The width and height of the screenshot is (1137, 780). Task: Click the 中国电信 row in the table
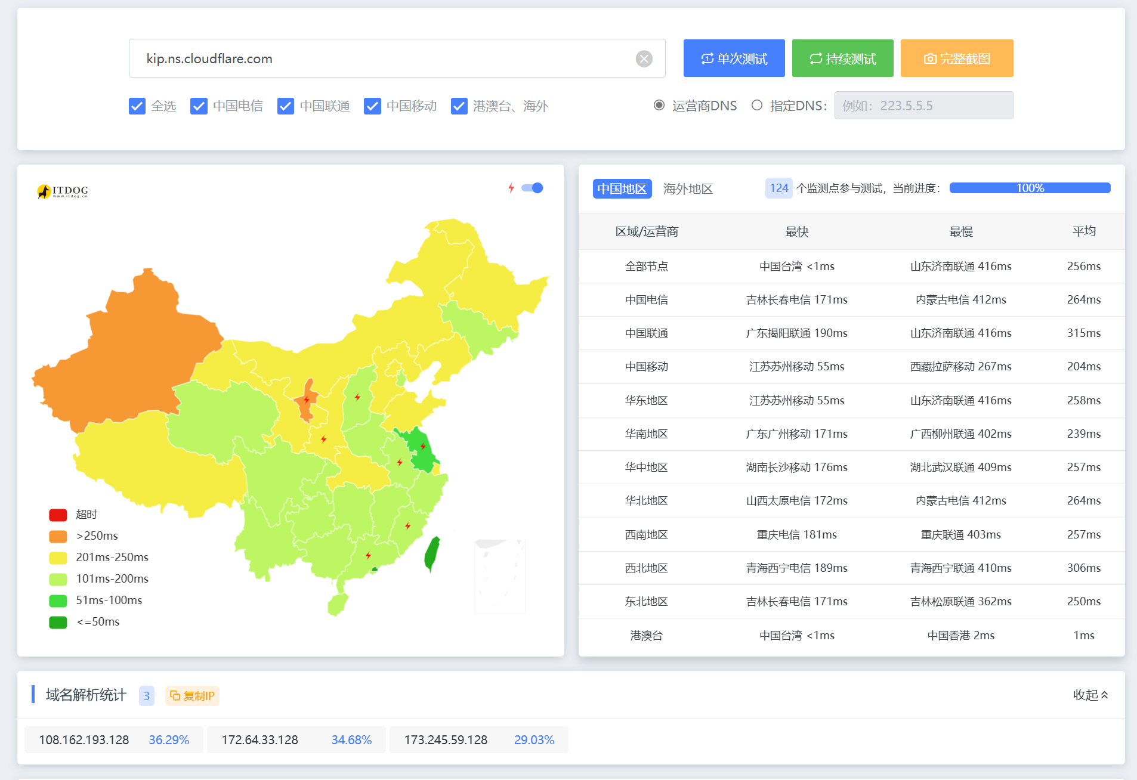852,299
